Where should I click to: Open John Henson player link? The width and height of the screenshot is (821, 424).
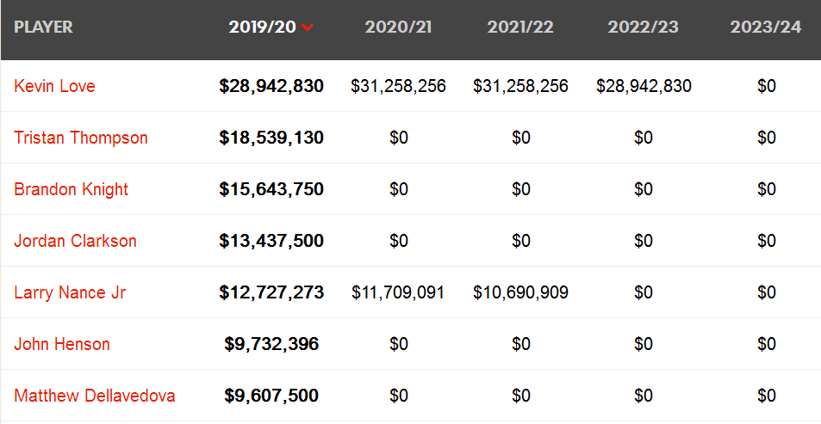(62, 344)
